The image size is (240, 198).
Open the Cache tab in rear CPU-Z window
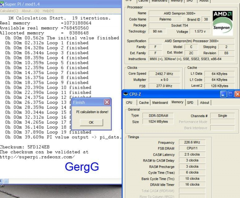coord(143,1)
